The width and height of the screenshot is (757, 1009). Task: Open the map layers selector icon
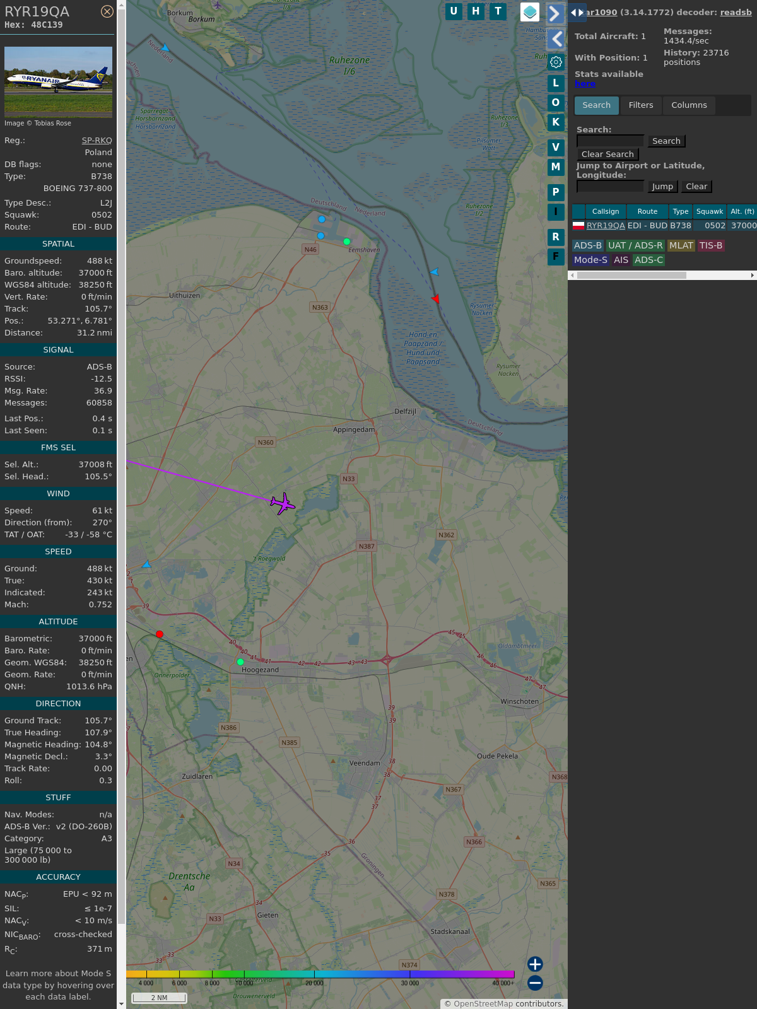(530, 12)
